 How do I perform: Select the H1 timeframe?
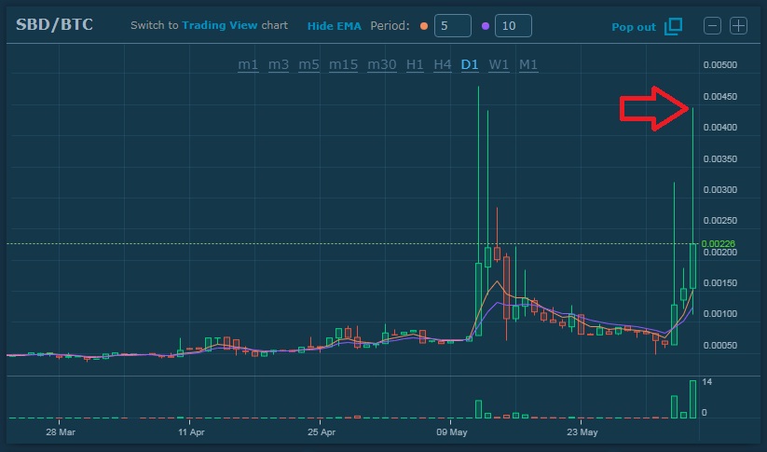pos(415,64)
